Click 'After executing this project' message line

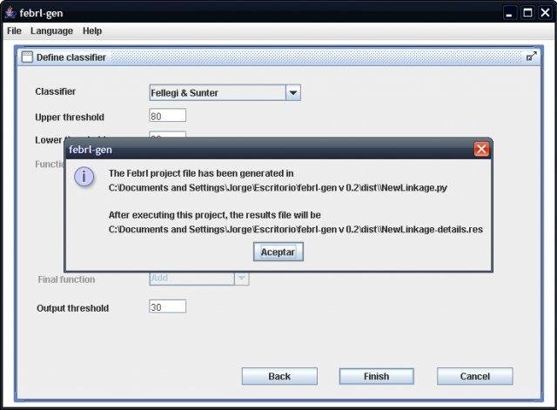pyautogui.click(x=215, y=215)
